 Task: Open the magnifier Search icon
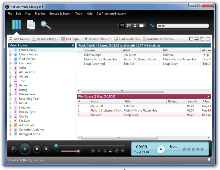(46, 25)
